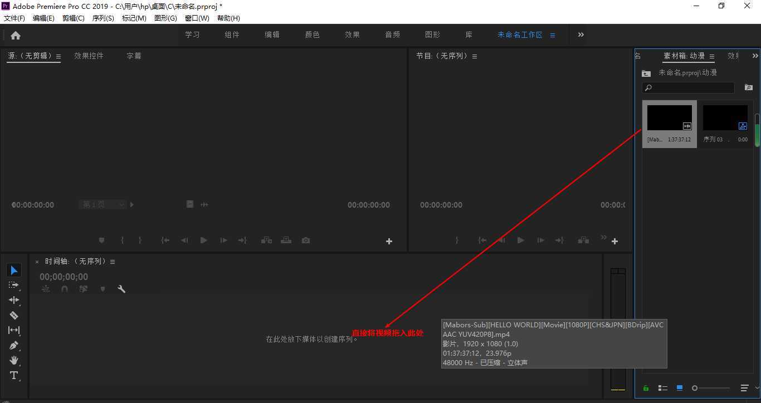Toggle timeline Add Marker shield icon
761x403 pixels.
point(103,289)
